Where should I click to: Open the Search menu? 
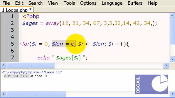coord(35,3)
